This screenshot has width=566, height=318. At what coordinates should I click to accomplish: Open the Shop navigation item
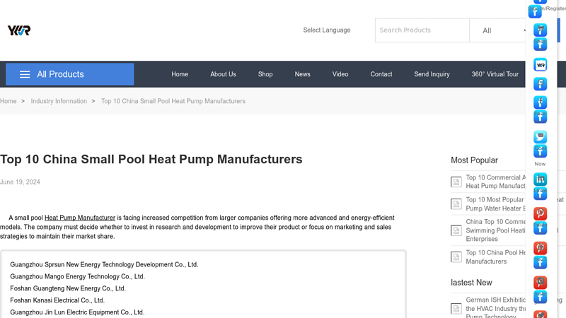click(265, 74)
